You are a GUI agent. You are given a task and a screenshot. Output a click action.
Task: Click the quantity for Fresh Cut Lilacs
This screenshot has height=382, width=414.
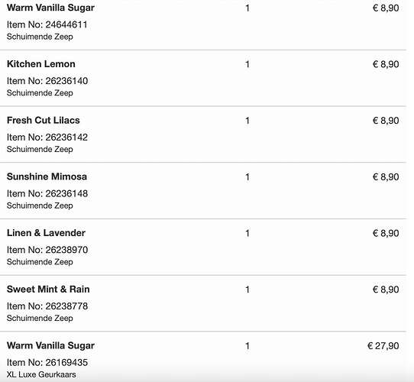[247, 121]
